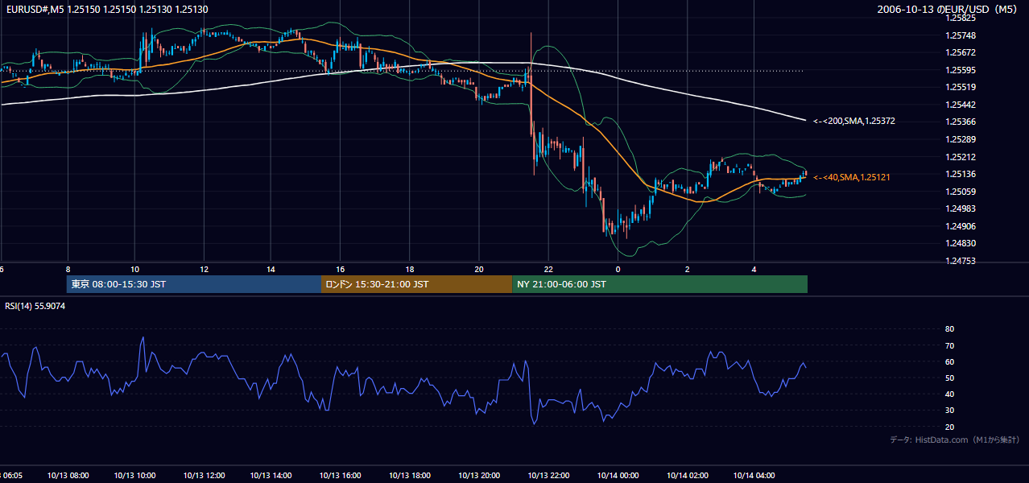
Task: Click the RSI(14) 55.9074 indicator label
Action: 35,306
